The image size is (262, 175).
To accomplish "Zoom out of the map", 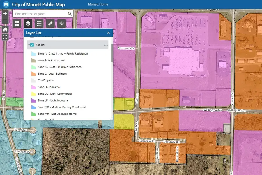I will pos(5,21).
